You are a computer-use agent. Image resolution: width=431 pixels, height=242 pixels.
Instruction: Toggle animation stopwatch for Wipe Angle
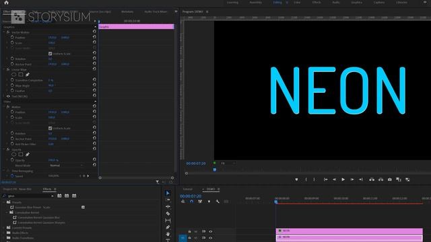click(x=12, y=85)
